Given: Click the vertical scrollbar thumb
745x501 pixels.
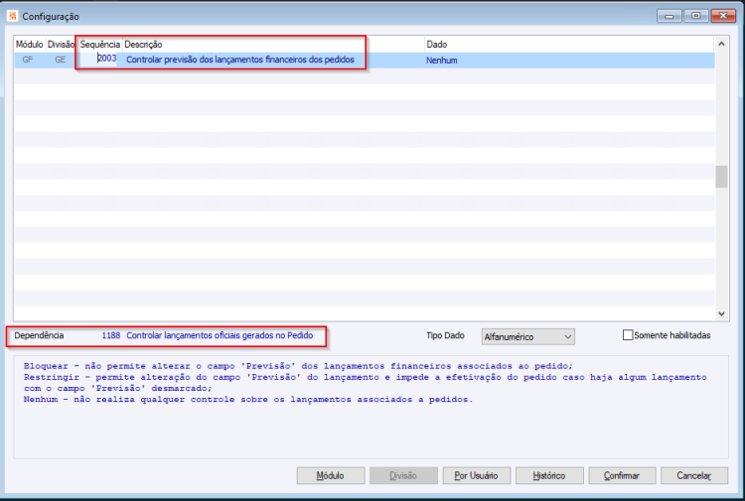Looking at the screenshot, I should 721,177.
